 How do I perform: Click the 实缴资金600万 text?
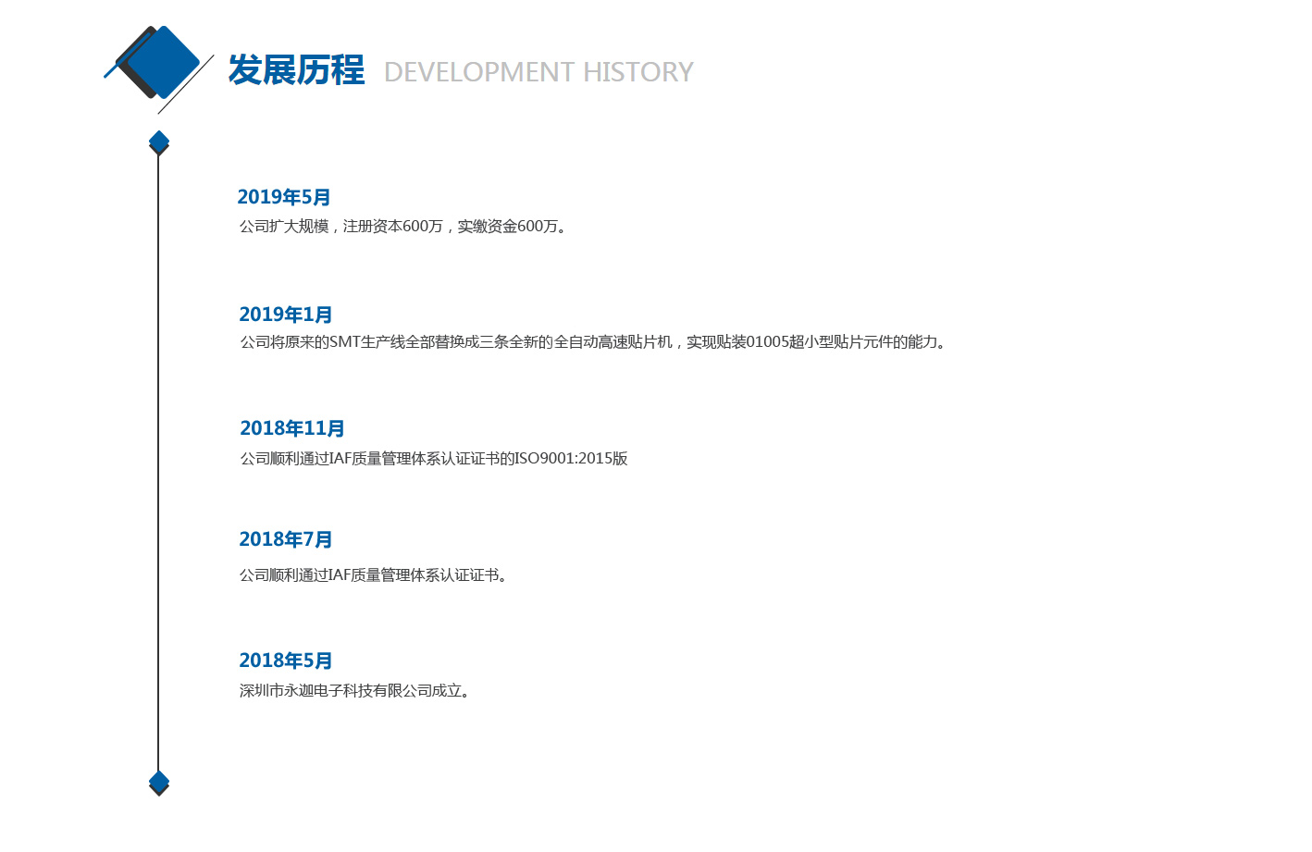507,227
